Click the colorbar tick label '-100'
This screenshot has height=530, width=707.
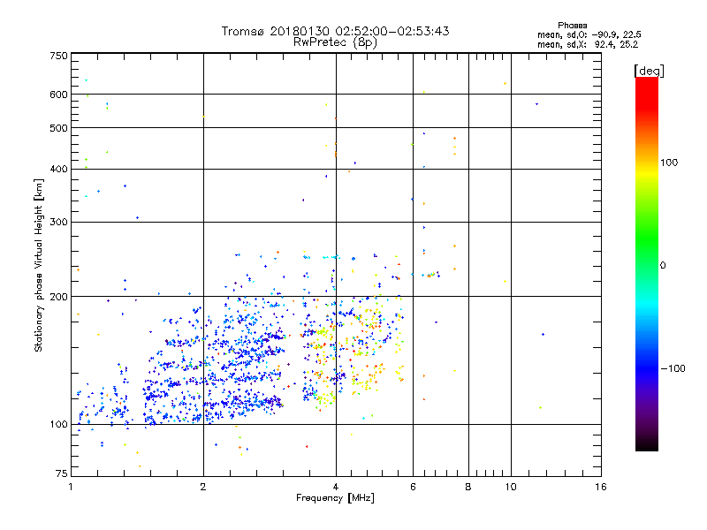pos(673,368)
